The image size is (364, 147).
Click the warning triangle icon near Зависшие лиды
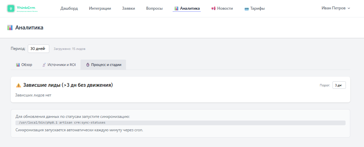coord(18,85)
